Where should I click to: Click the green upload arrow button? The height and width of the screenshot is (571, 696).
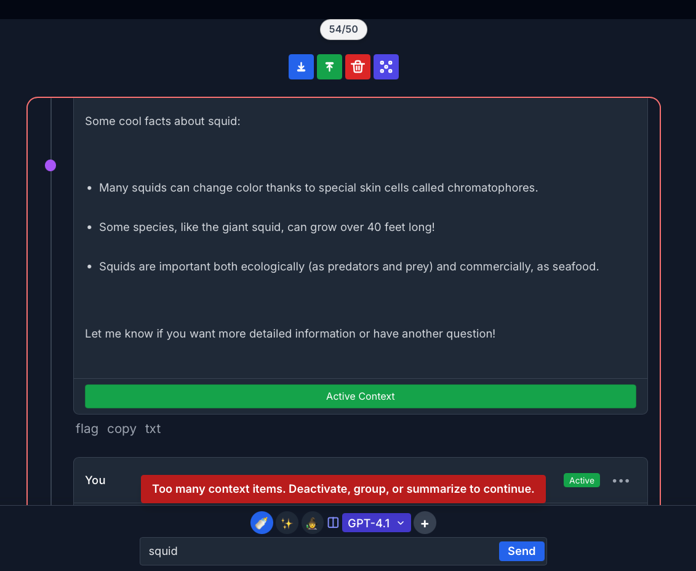pyautogui.click(x=329, y=67)
